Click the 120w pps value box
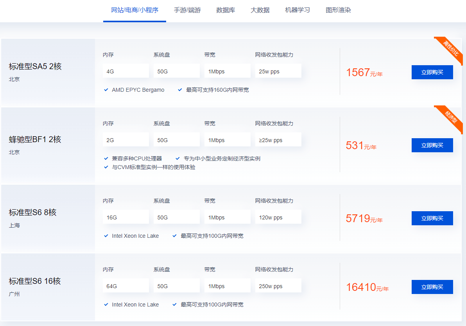The image size is (466, 326). [x=278, y=217]
